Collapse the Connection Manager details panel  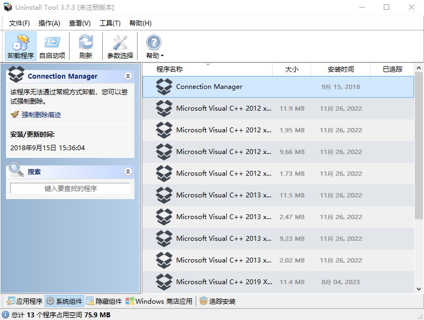click(x=128, y=76)
